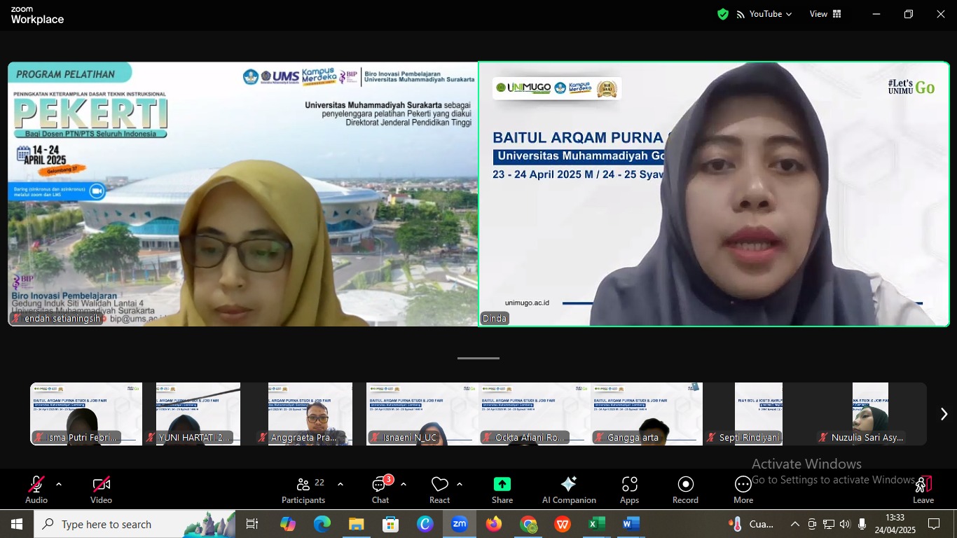Open AI Companion
The image size is (957, 538).
click(x=569, y=490)
